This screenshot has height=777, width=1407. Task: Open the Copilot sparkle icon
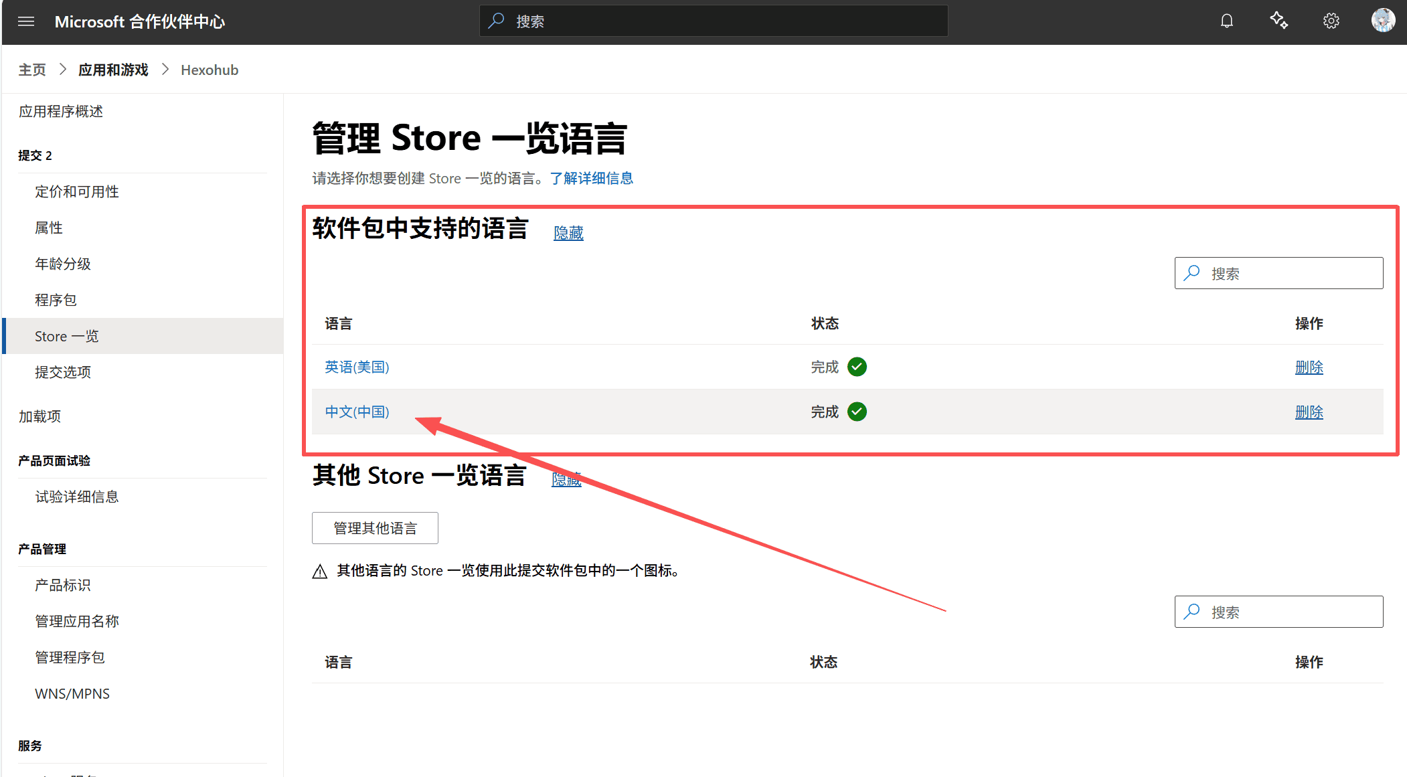[1278, 21]
